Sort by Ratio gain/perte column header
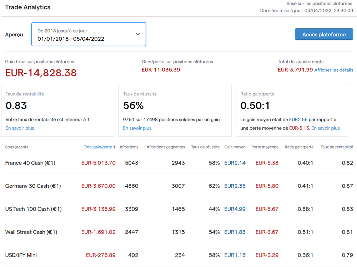The width and height of the screenshot is (357, 267). (x=299, y=147)
